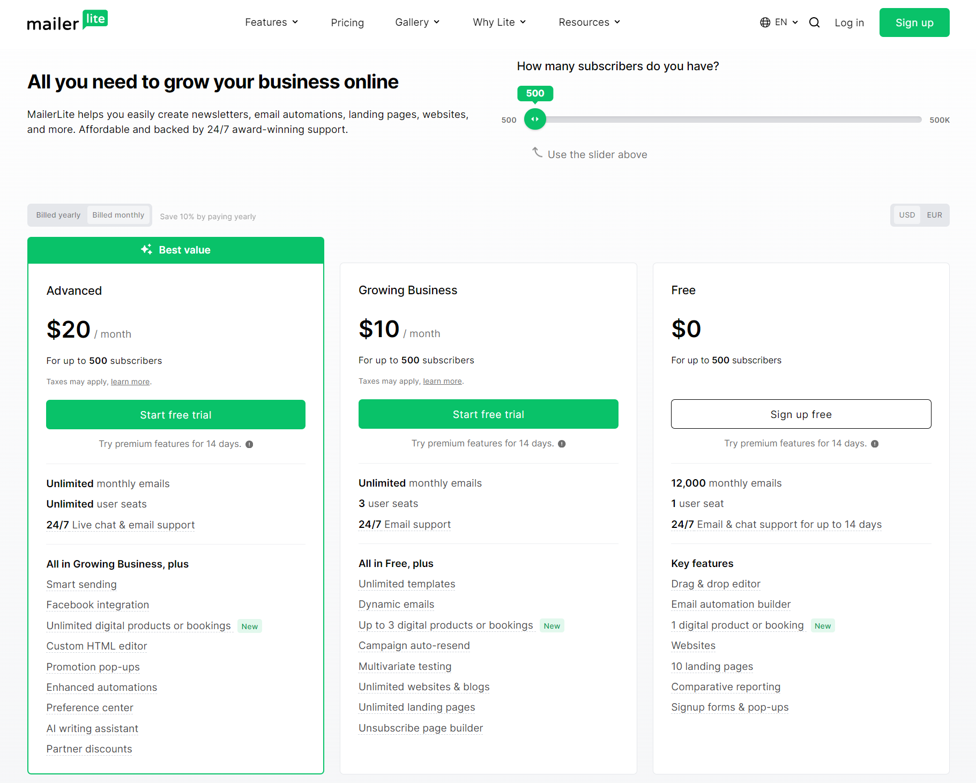Click info icon in Advanced trial note
The width and height of the screenshot is (976, 783).
point(249,444)
